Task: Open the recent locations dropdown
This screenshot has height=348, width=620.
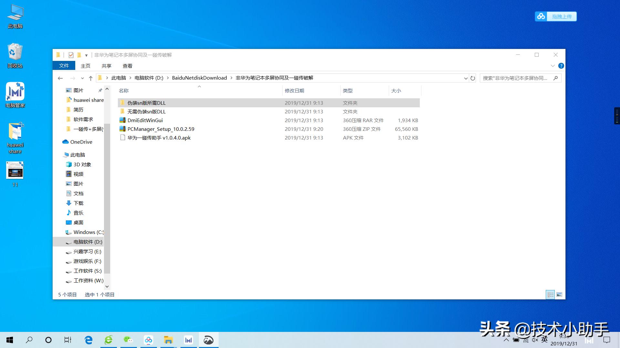Action: coord(82,78)
